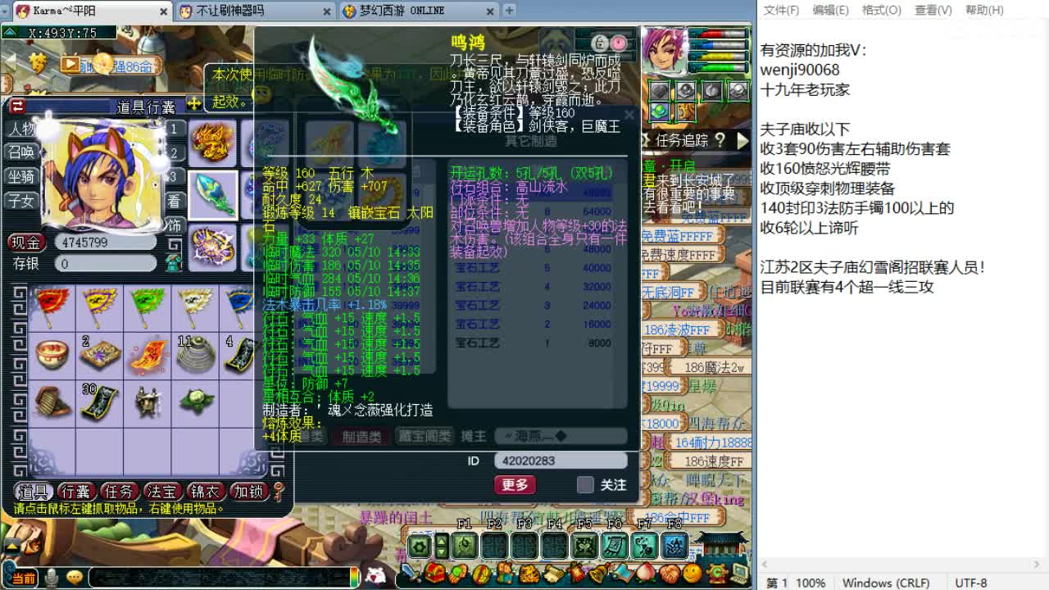Open the 任务追踪 help question mark
The image size is (1049, 590).
click(719, 140)
